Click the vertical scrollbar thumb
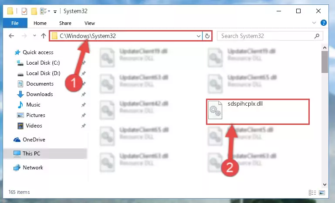Screen dimensions: 335x203 pos(325,62)
